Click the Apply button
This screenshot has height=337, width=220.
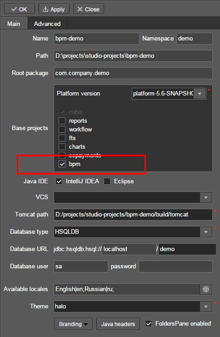(54, 9)
